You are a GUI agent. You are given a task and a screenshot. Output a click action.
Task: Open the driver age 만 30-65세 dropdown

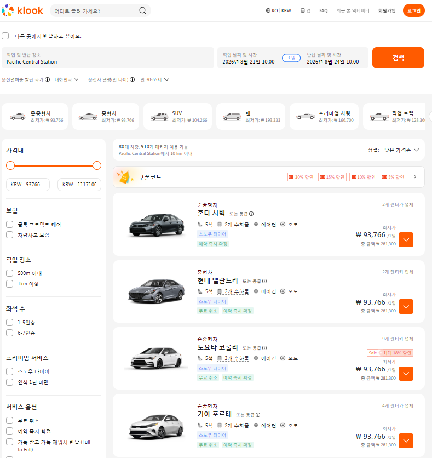pyautogui.click(x=155, y=79)
